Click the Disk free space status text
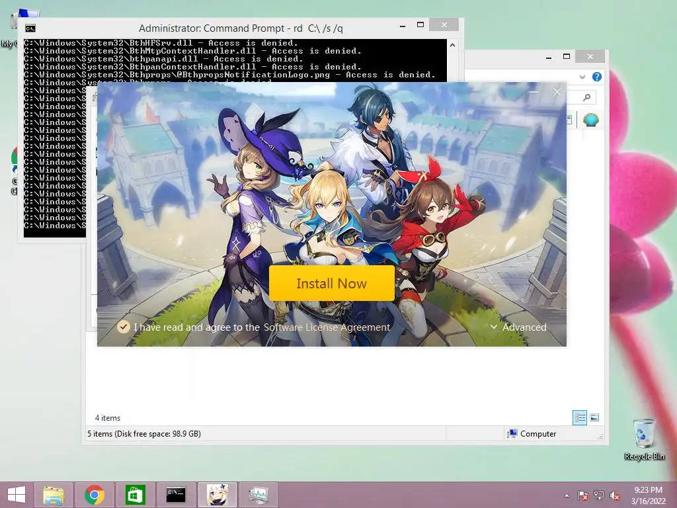 click(x=143, y=434)
